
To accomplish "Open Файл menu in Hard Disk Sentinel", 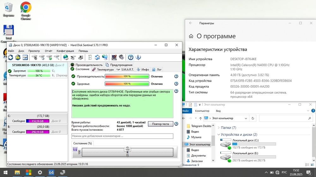I will (11, 51).
